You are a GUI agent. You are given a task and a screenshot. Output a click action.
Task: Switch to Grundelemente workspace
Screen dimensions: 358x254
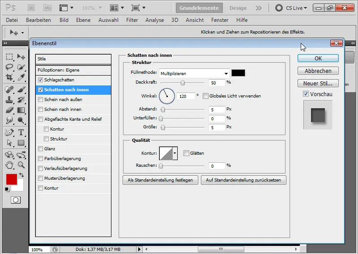click(199, 8)
